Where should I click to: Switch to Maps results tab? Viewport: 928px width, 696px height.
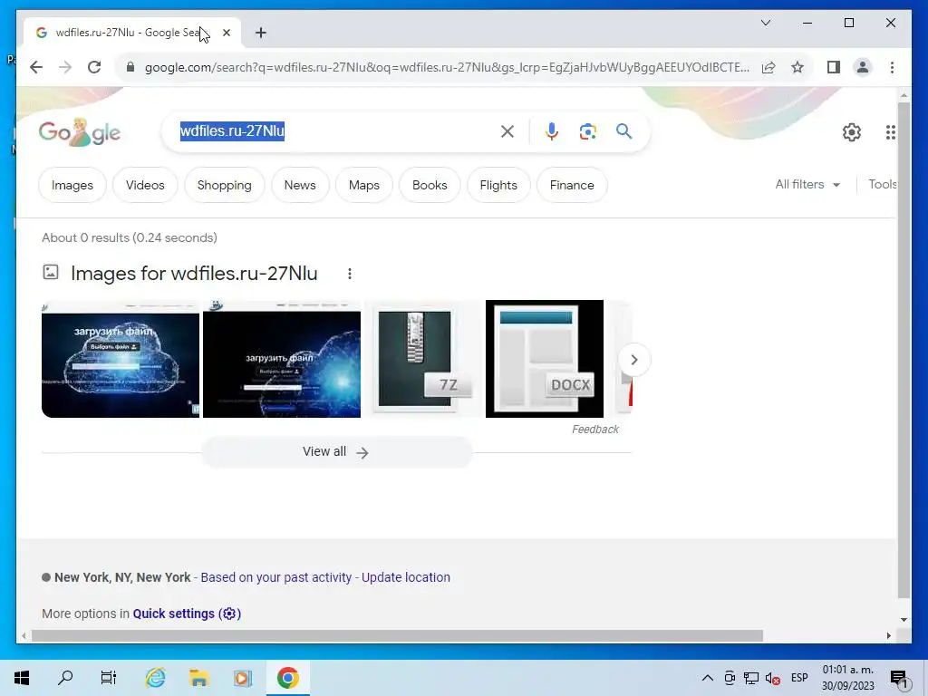(x=364, y=185)
